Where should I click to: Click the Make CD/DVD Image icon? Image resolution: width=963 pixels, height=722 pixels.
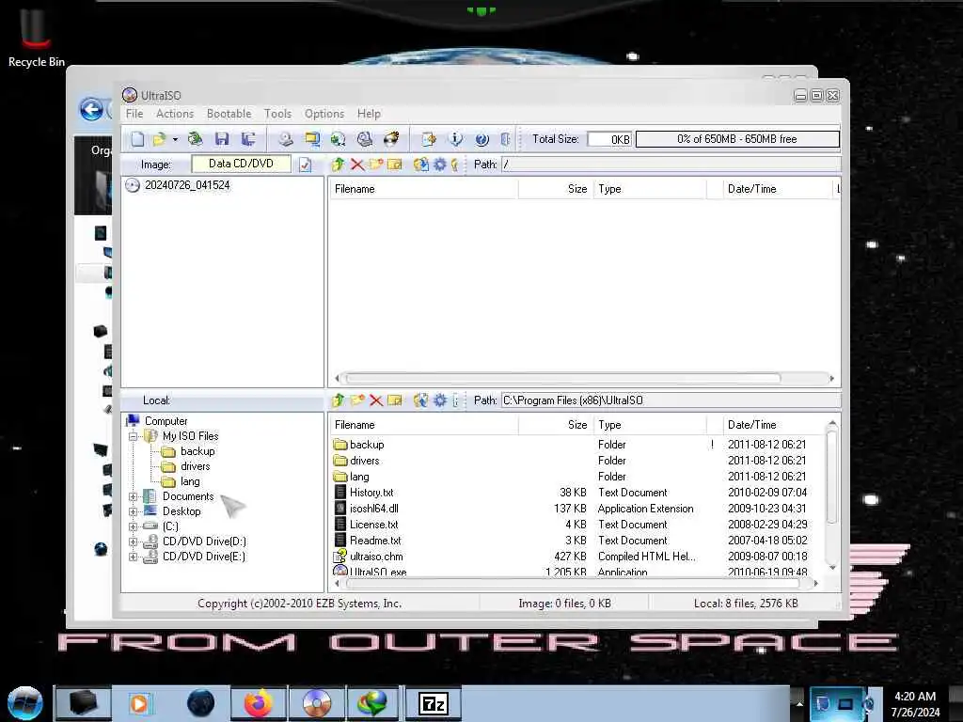pos(286,139)
